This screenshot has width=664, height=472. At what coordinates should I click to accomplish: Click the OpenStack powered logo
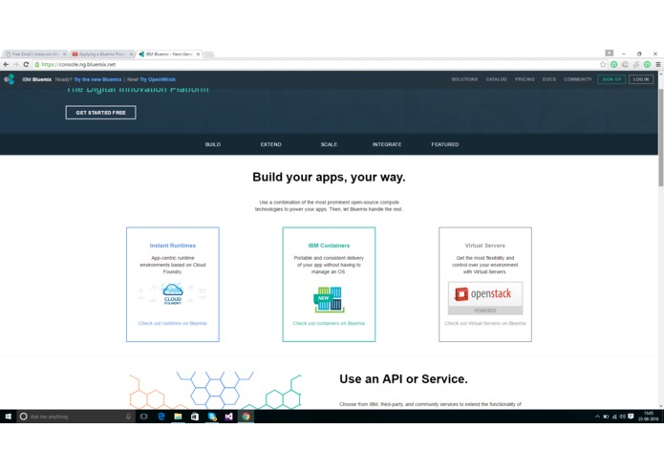485,298
